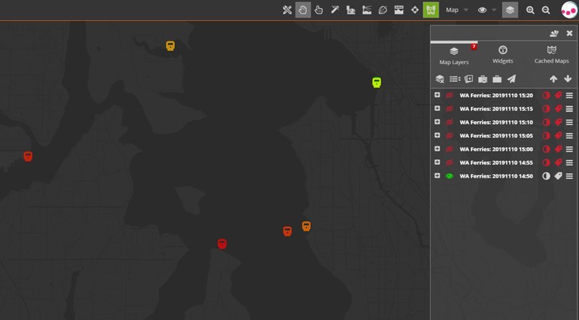Expand the WA Ferries 14:55 layer
This screenshot has width=579, height=320.
tap(438, 163)
